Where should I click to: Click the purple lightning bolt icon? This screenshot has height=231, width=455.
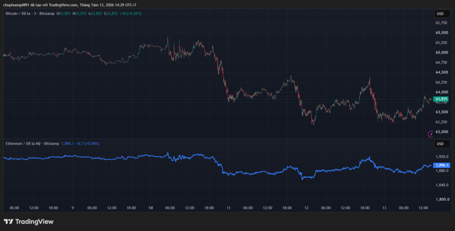pyautogui.click(x=431, y=134)
